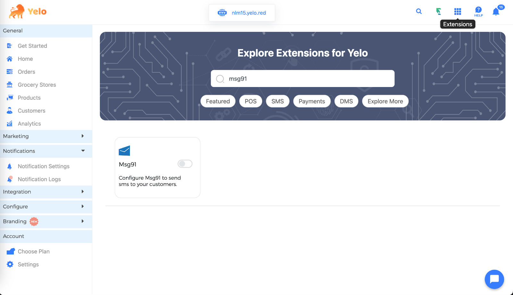Screen dimensions: 513x295
Task: Click the Get Started sidebar icon
Action: coord(10,46)
